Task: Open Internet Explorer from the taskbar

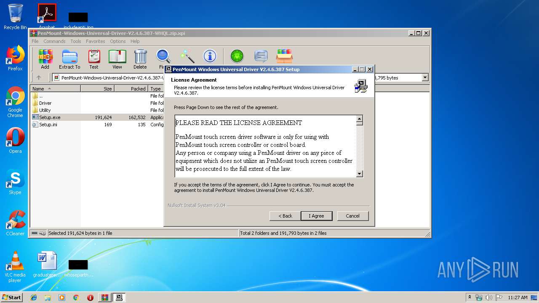Action: pyautogui.click(x=34, y=298)
